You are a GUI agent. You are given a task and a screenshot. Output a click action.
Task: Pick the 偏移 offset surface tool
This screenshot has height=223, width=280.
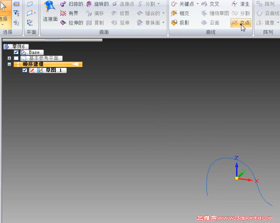tap(95, 13)
